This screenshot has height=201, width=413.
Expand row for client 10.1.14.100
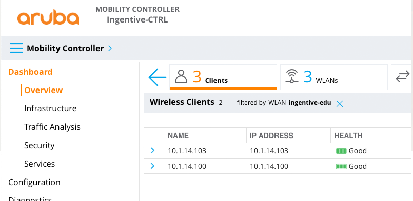[152, 166]
